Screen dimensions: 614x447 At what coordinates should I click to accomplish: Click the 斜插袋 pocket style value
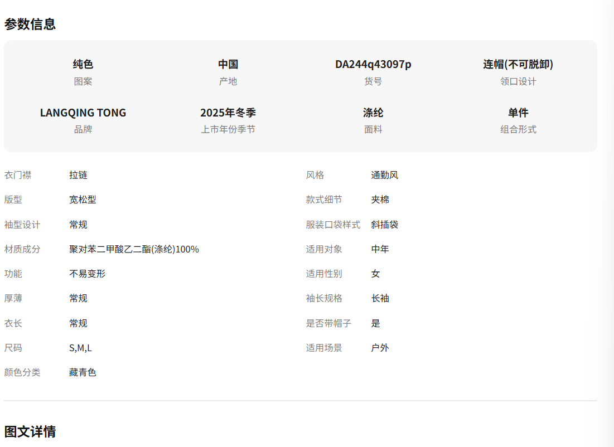click(384, 225)
